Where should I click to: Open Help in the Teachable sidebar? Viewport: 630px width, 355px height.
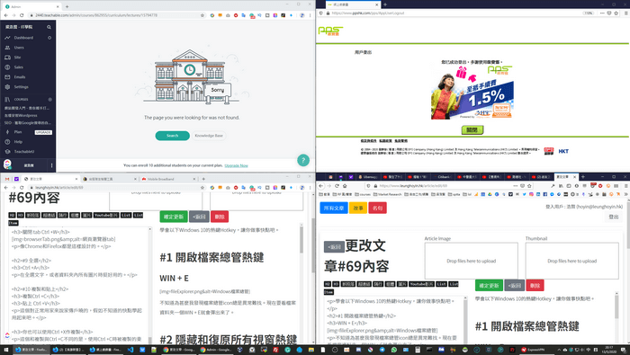18,142
